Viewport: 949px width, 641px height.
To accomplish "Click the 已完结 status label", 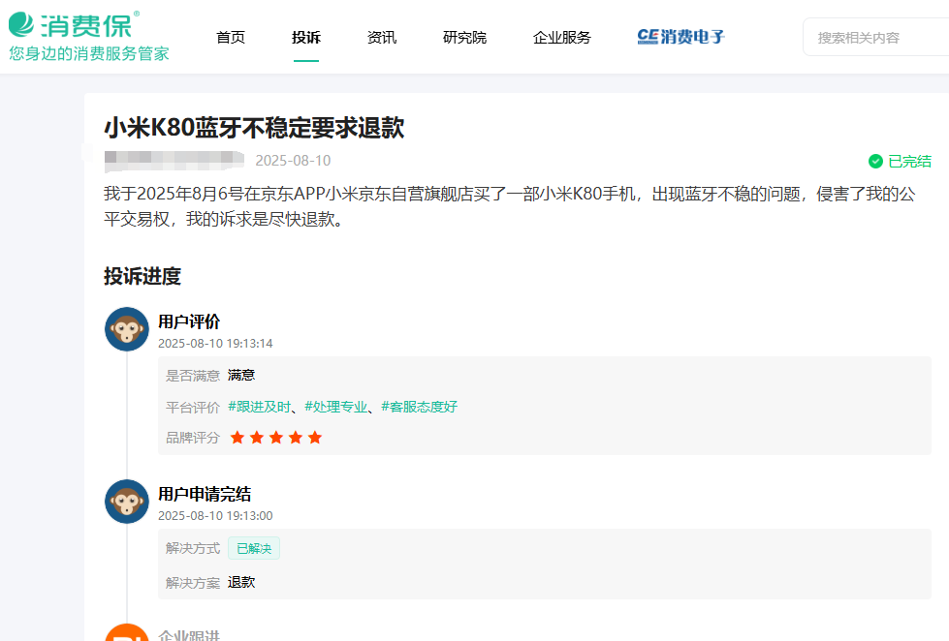I will (909, 162).
